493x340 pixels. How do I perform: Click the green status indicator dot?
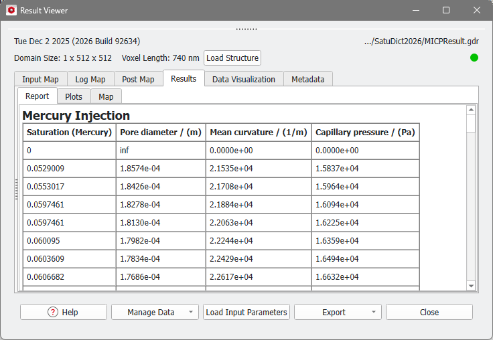coord(474,58)
